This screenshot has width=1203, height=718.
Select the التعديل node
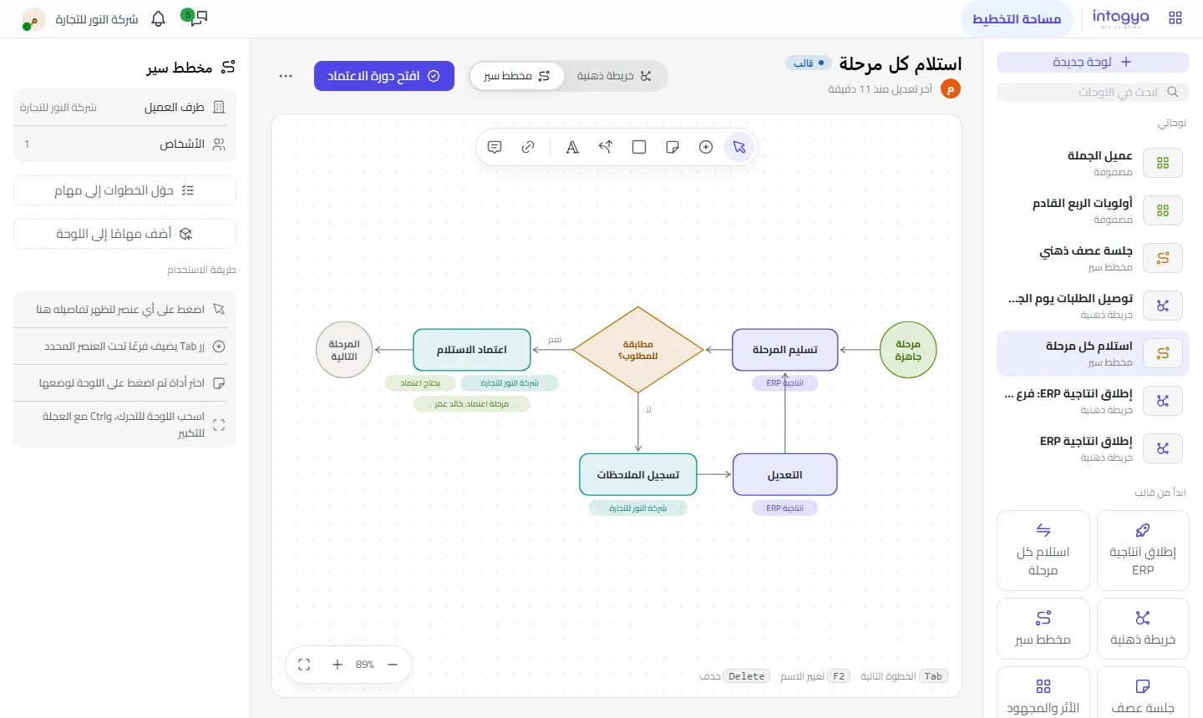click(x=784, y=474)
